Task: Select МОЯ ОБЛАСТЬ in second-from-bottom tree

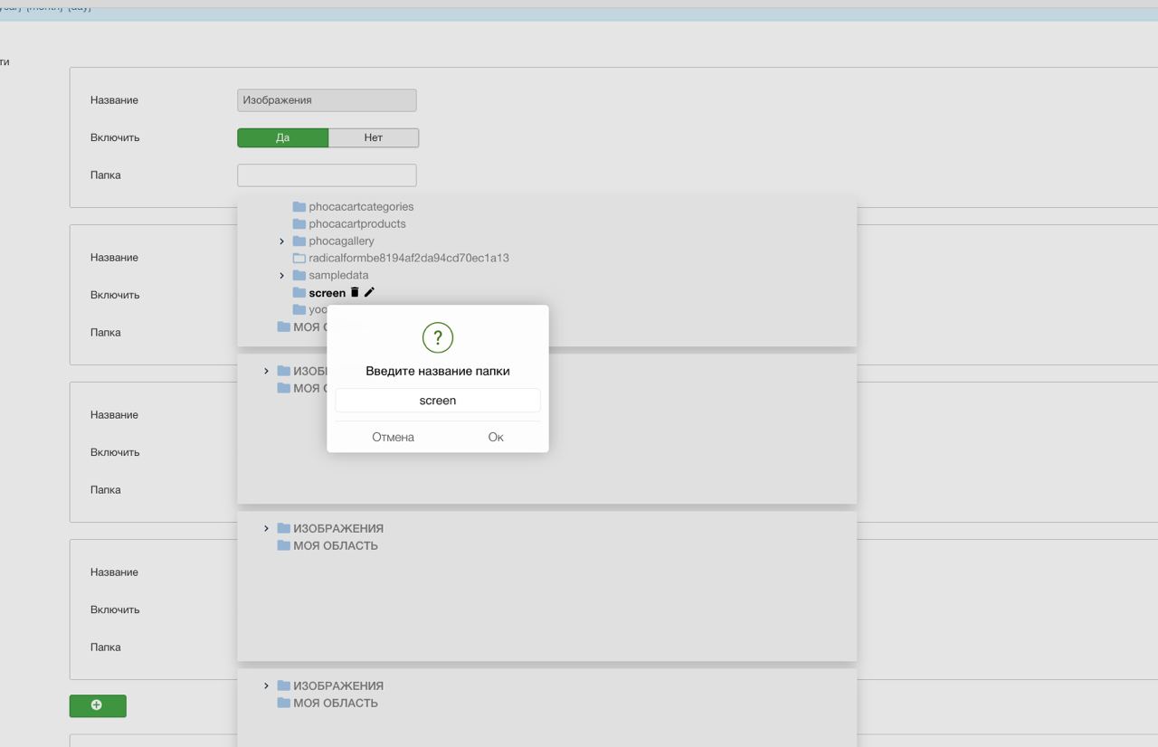Action: pyautogui.click(x=336, y=545)
